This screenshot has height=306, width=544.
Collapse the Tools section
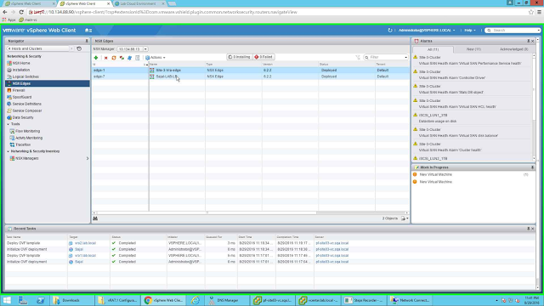8,124
